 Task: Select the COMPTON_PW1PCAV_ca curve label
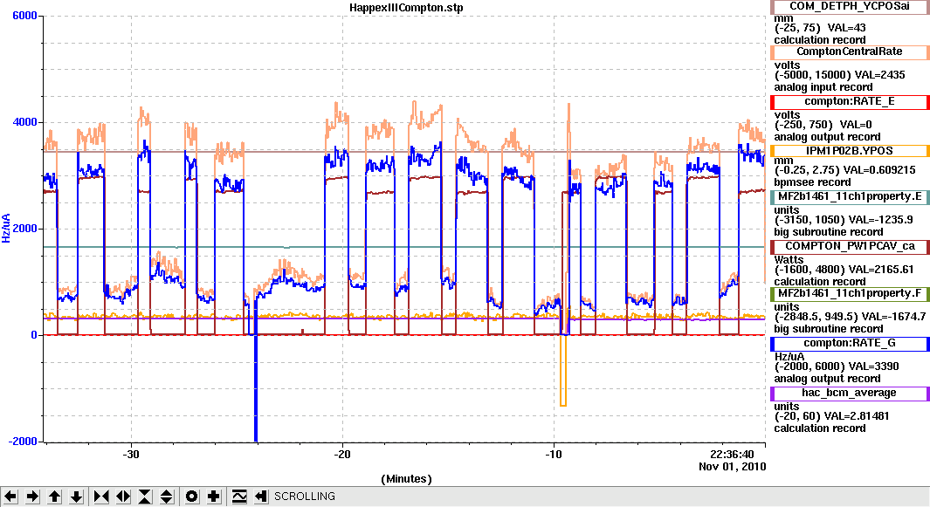click(x=850, y=247)
